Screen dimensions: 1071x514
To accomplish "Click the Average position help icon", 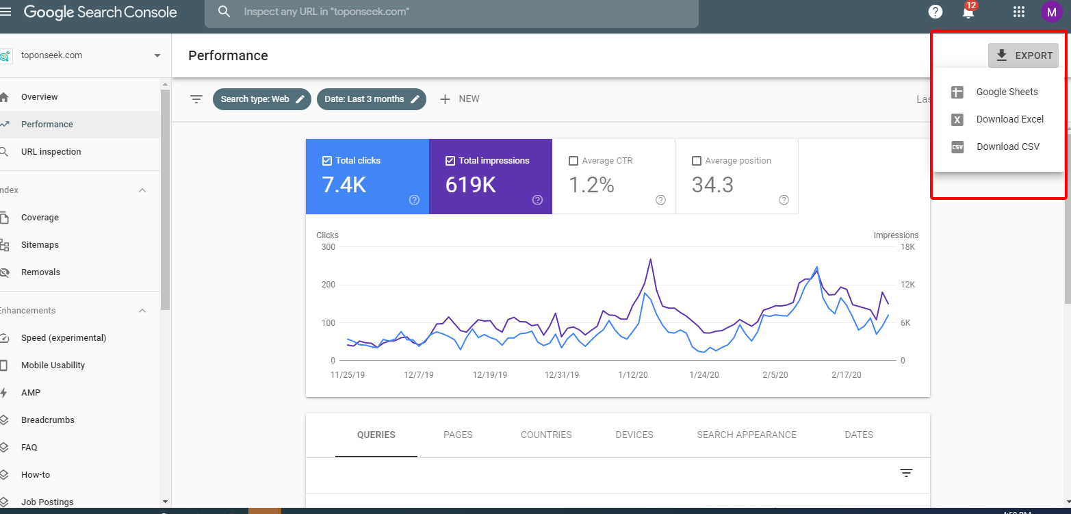I will [784, 200].
